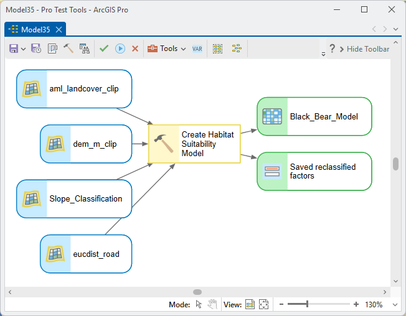Image resolution: width=406 pixels, height=316 pixels.
Task: Click the vertical scroll down arrow
Action: [x=395, y=281]
